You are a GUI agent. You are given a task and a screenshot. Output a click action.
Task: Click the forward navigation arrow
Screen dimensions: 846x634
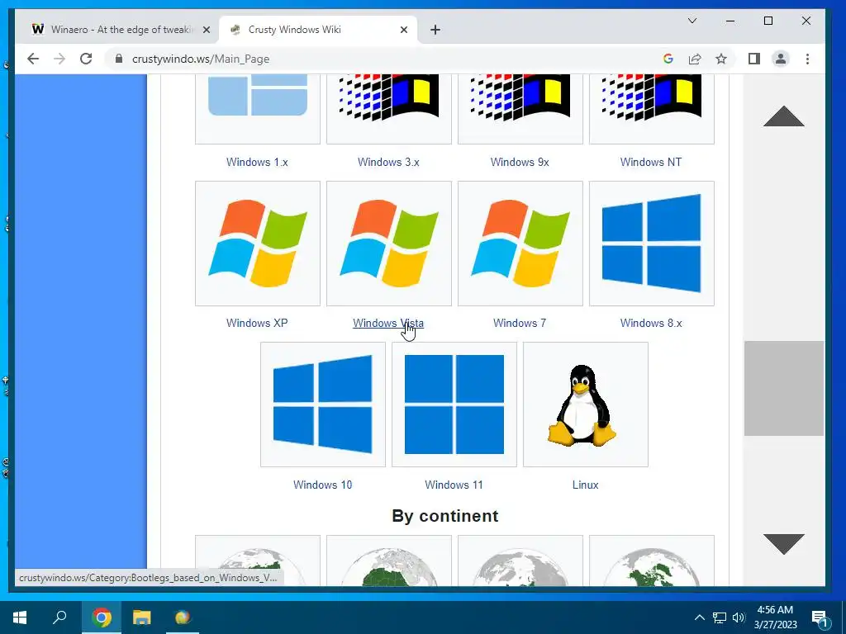(x=59, y=59)
